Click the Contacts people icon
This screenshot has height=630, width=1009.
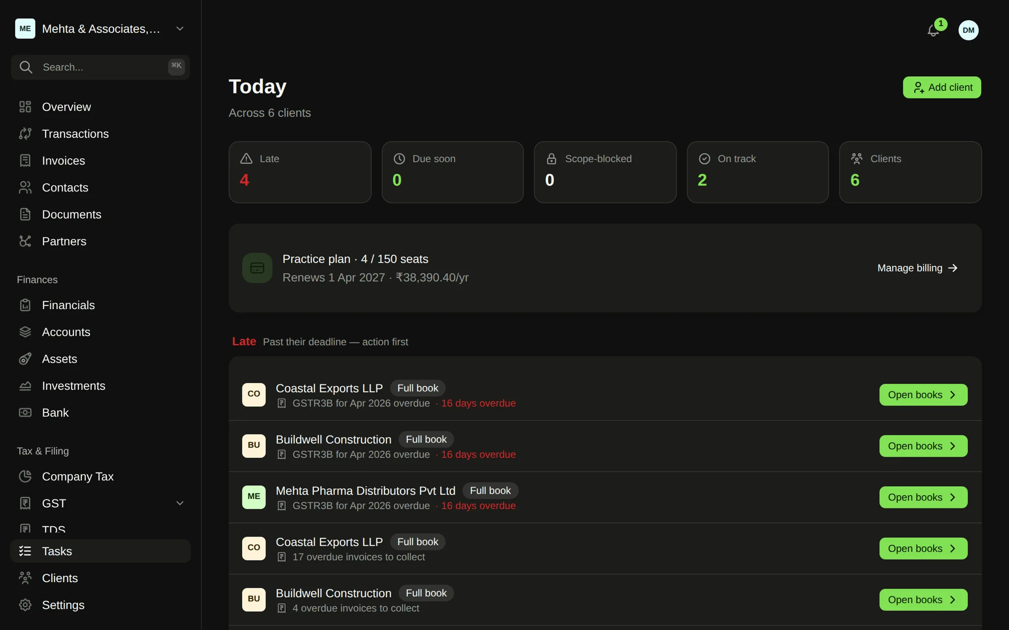tap(25, 188)
